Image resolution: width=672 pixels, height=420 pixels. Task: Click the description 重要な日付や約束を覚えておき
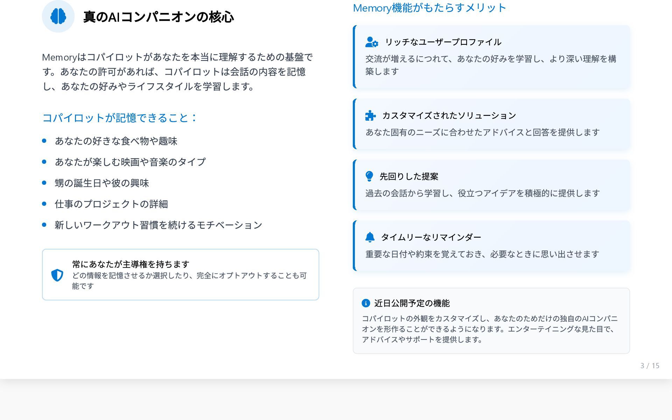click(x=482, y=254)
